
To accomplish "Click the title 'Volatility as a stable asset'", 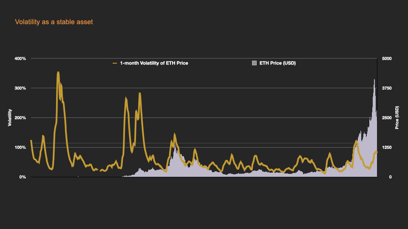I will pyautogui.click(x=54, y=22).
